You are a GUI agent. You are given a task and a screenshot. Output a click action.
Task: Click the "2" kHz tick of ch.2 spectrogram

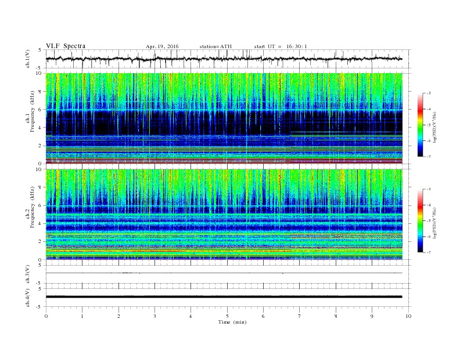40,242
